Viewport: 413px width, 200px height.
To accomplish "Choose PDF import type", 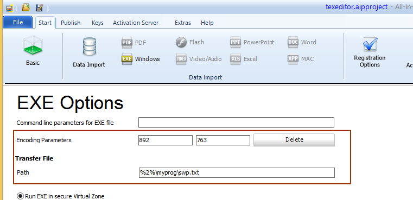I will click(134, 43).
